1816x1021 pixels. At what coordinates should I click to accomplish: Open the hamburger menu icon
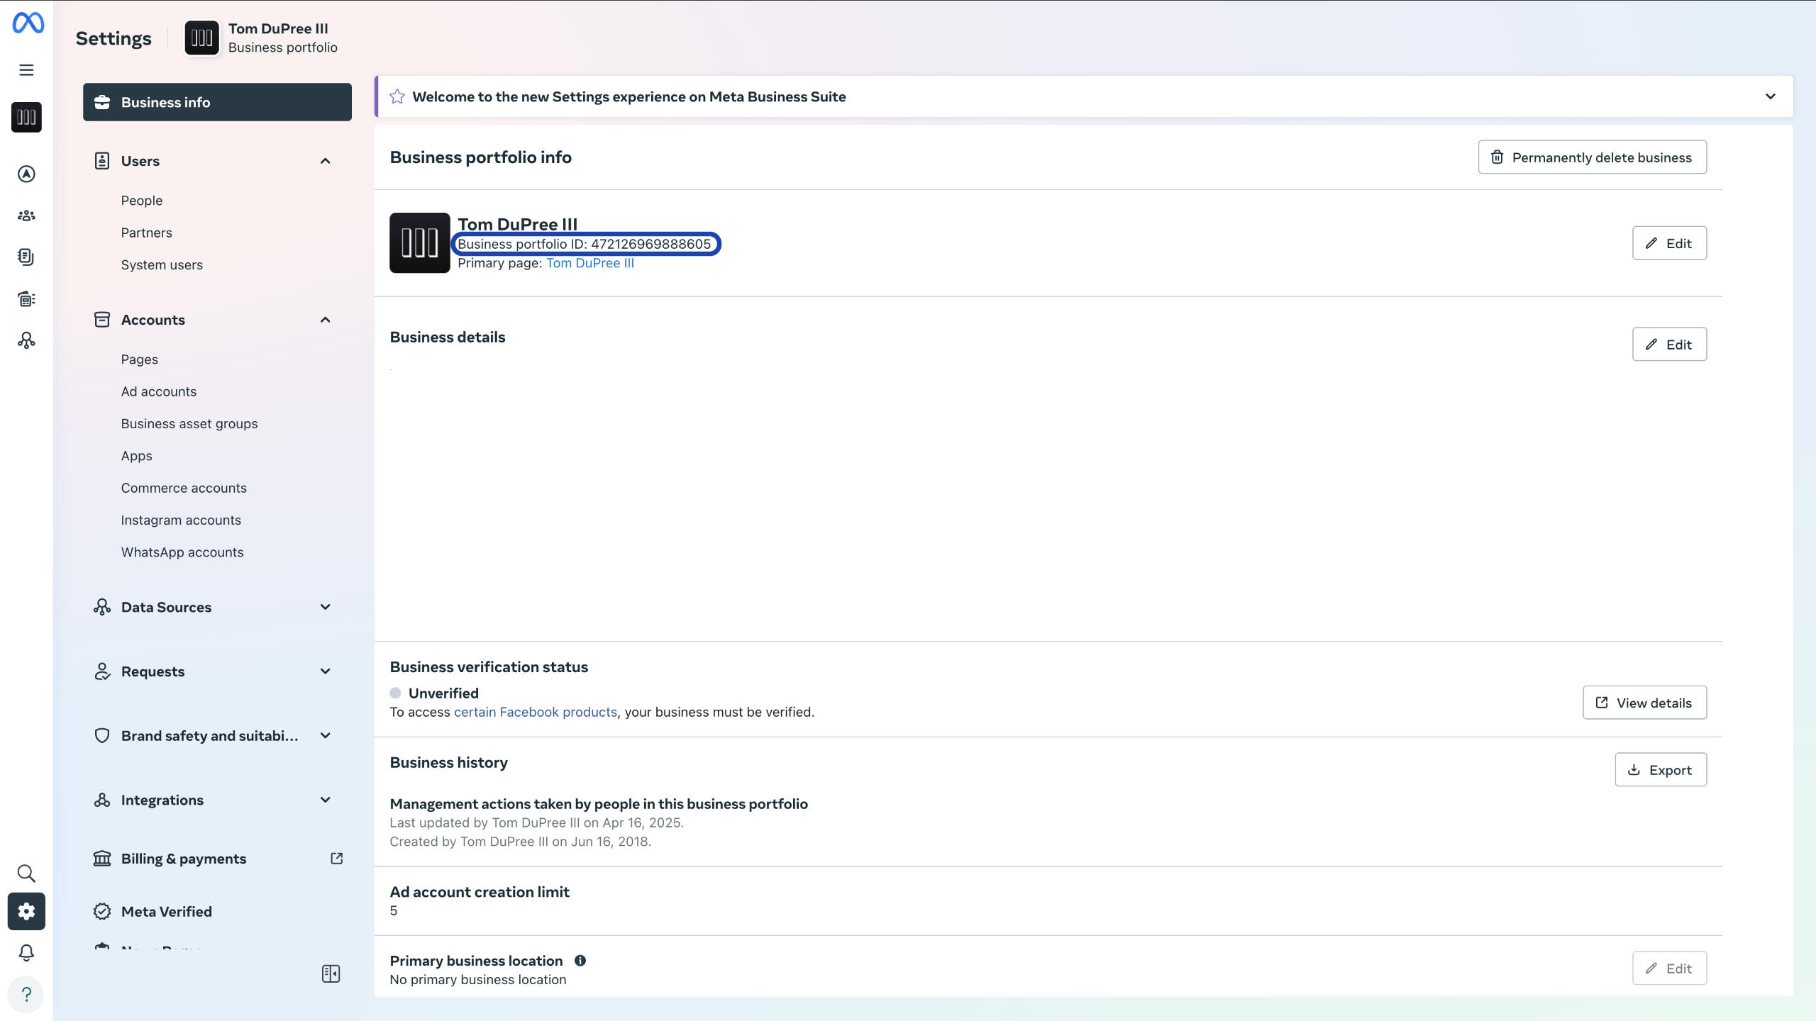point(26,70)
